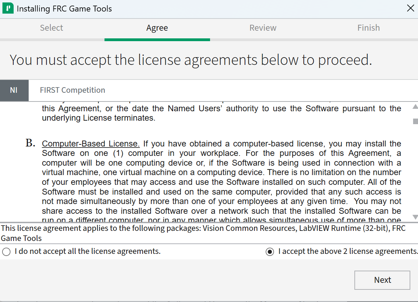This screenshot has height=302, width=418.
Task: Click the NI installer icon in title bar
Action: coord(8,8)
